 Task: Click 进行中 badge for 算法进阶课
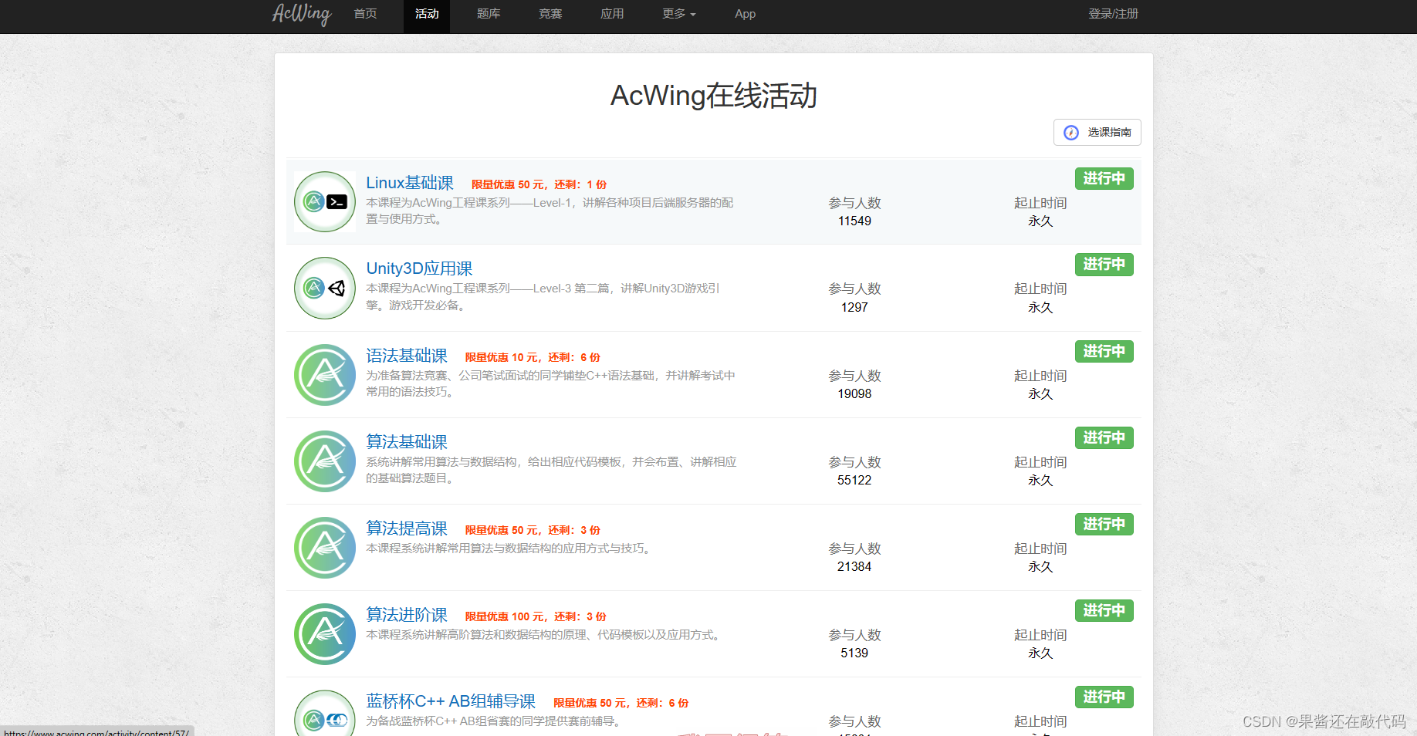click(1104, 610)
